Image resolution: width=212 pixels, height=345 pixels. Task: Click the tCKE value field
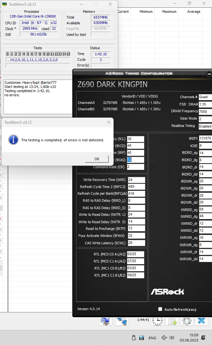pos(205,146)
